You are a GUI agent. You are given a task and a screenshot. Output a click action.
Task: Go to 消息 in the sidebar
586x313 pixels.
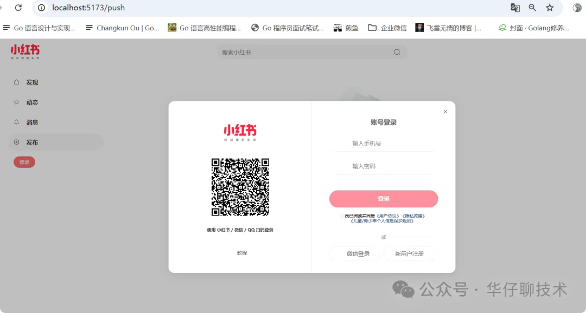point(55,122)
